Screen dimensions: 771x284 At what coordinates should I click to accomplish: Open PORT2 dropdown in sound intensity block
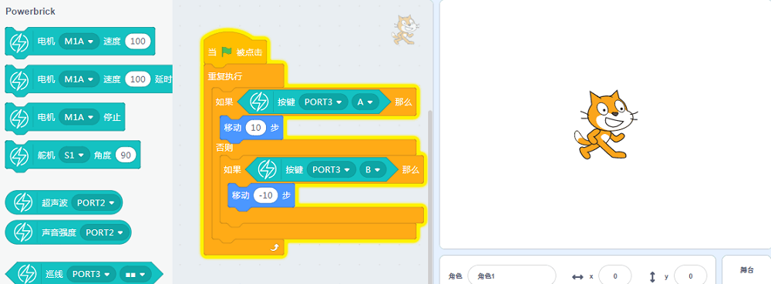105,232
